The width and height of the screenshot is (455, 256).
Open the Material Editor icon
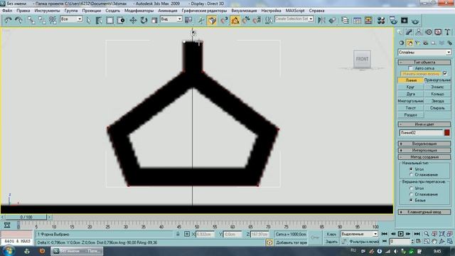tap(381, 20)
